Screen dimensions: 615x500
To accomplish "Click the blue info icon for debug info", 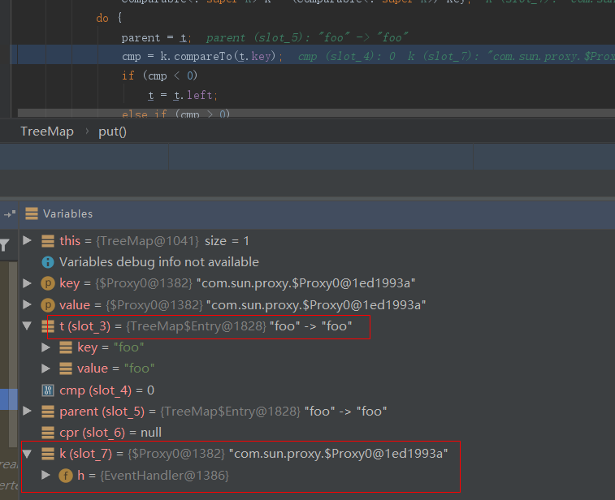I will [48, 262].
